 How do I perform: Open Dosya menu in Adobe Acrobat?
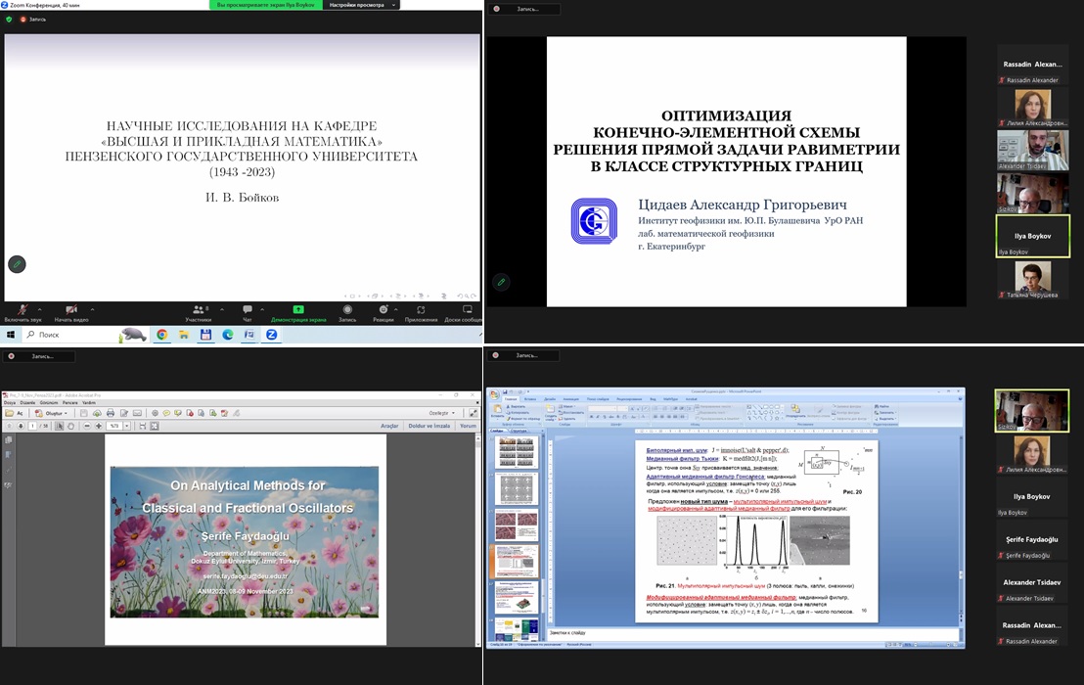pyautogui.click(x=10, y=402)
